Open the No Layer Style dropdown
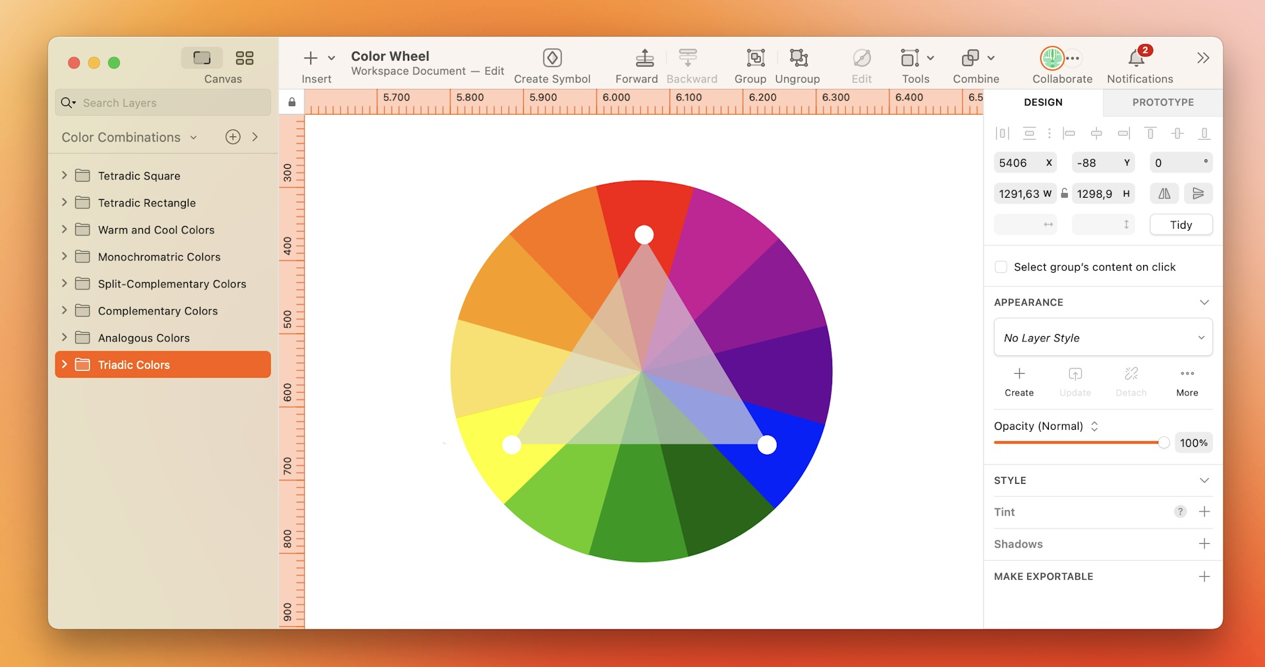 [1102, 337]
